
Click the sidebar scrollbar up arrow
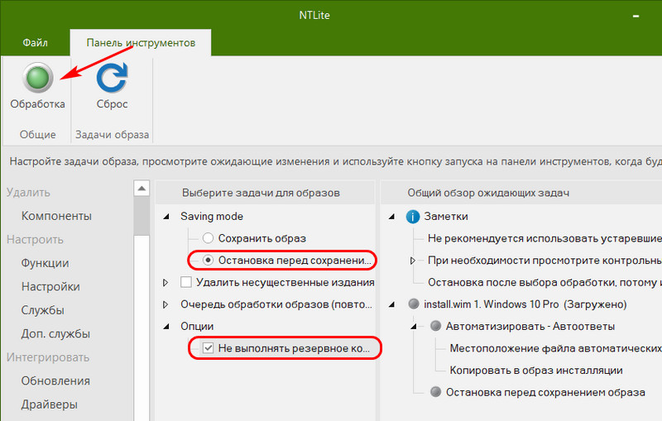pyautogui.click(x=142, y=188)
